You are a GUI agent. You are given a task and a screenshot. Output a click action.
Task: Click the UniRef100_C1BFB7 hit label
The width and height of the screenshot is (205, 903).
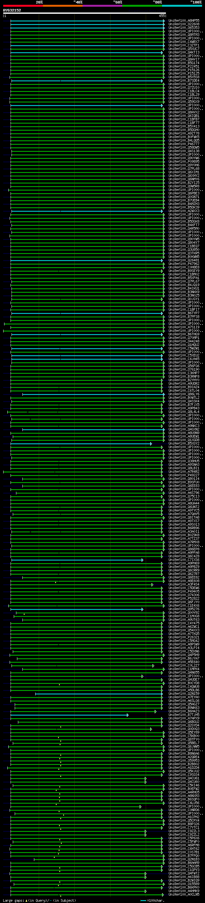point(184,119)
